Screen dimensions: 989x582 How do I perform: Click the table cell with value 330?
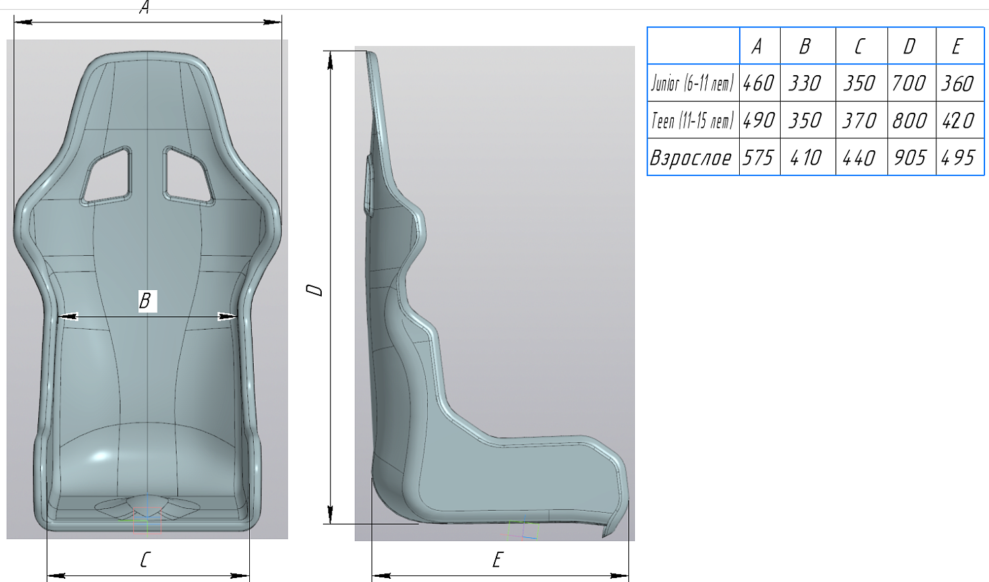[806, 83]
